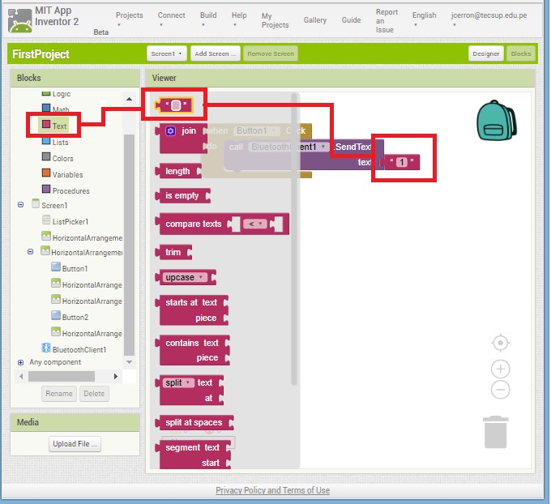Click the text block containing 1
This screenshot has height=504, width=551.
coord(402,162)
